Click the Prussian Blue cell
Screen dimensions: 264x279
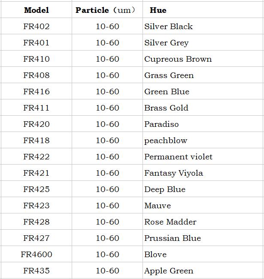[203, 238]
